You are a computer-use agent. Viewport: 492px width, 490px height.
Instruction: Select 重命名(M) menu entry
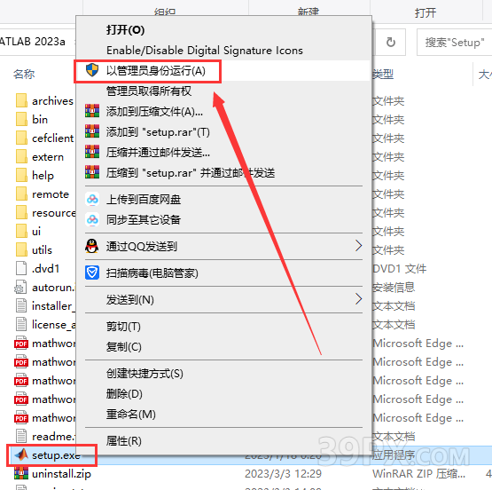point(131,415)
